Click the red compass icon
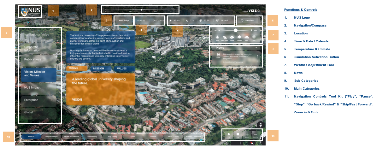The image size is (376, 148). click(x=252, y=143)
